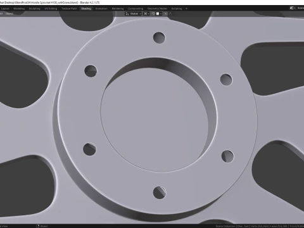This screenshot has height=228, width=304.
Task: Open the Modeling workspace tab
Action: pos(19,9)
